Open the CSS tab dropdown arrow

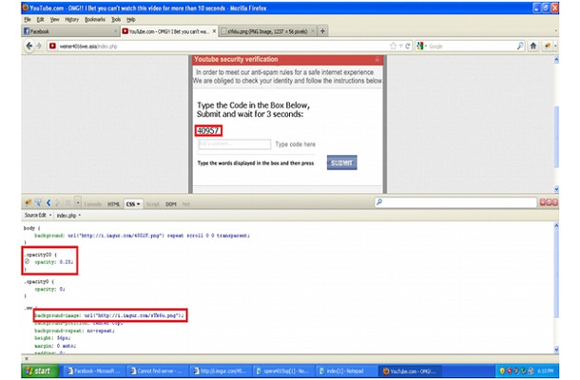pos(138,204)
